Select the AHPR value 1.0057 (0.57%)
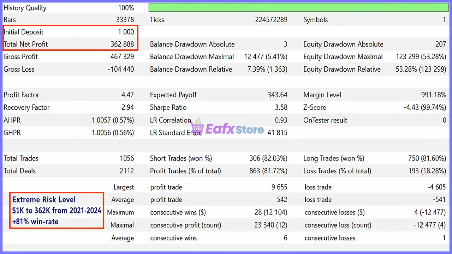Image resolution: width=452 pixels, height=254 pixels. click(113, 120)
